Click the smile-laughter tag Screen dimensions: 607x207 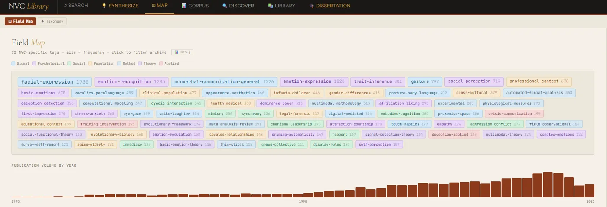178,114
